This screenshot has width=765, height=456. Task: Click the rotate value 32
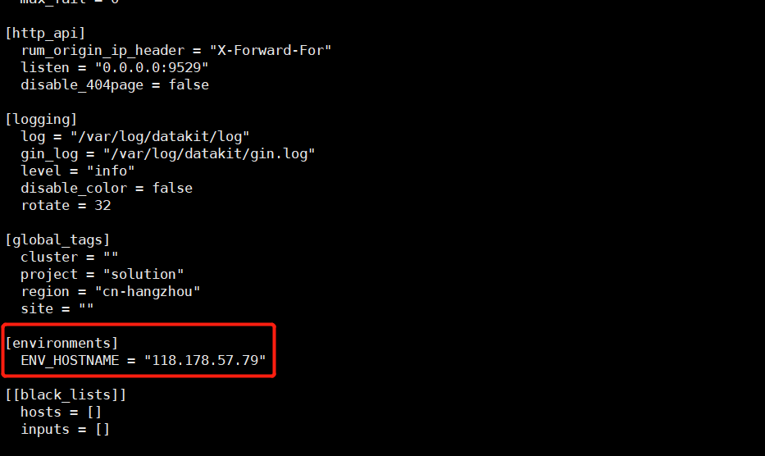tap(102, 205)
